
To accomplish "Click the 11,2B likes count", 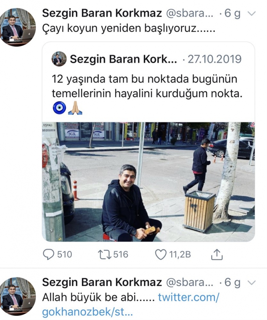I will 180,254.
